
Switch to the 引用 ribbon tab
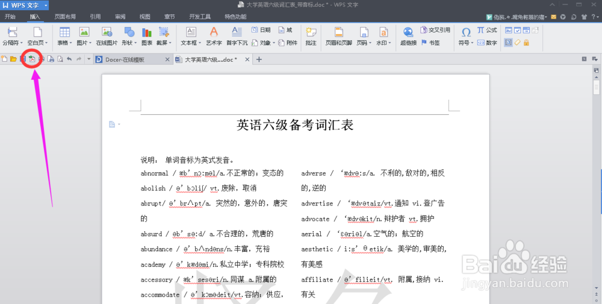95,16
